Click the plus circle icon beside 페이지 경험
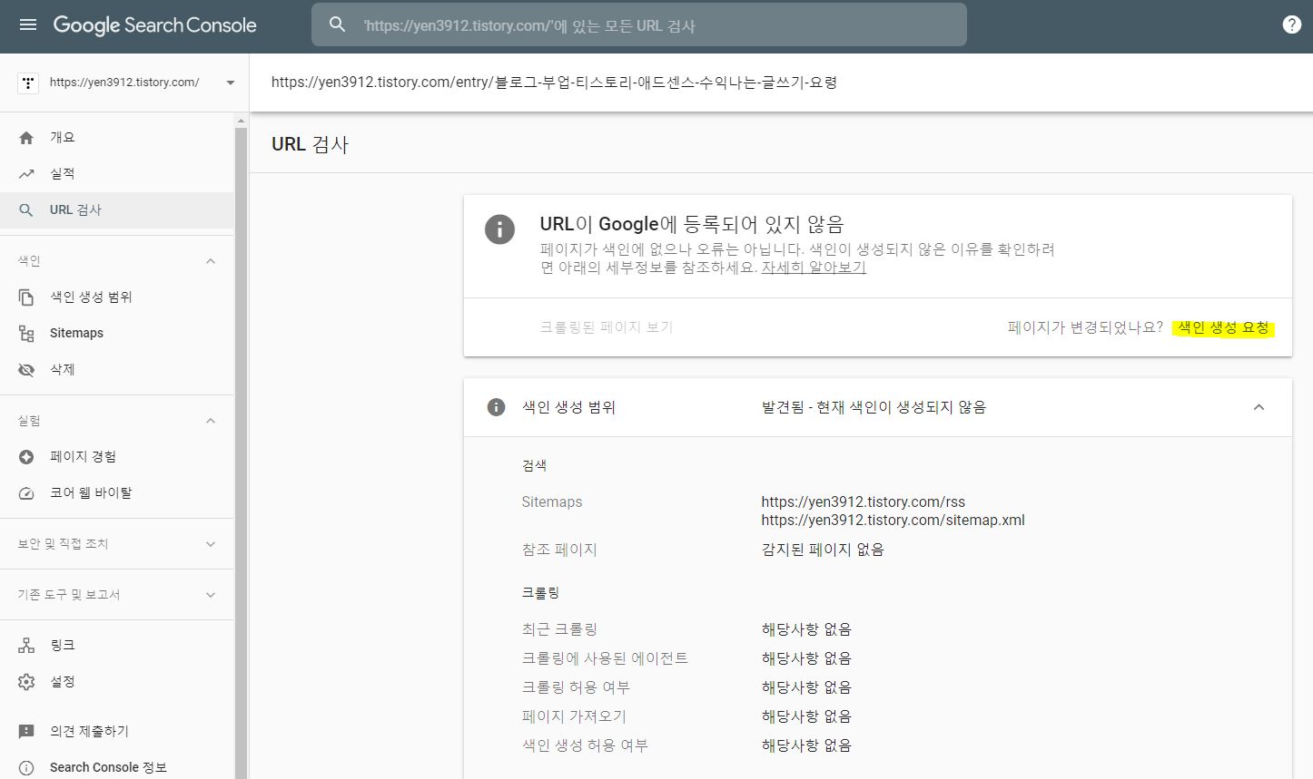The image size is (1313, 779). (x=26, y=457)
